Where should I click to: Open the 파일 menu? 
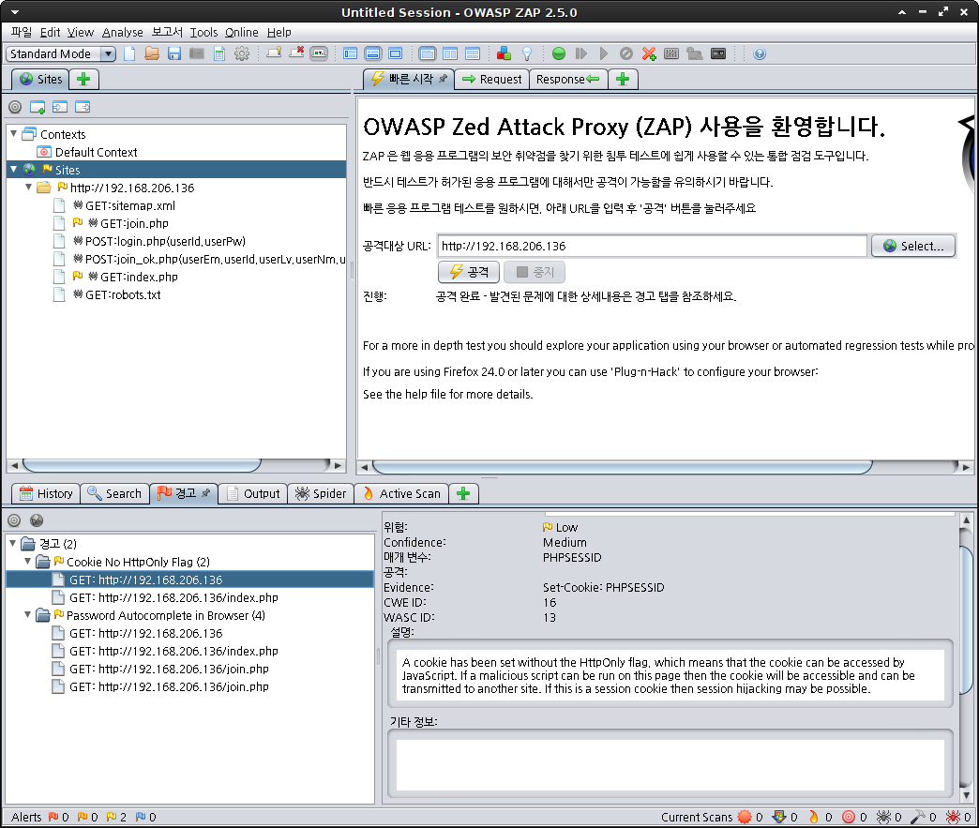pos(22,32)
